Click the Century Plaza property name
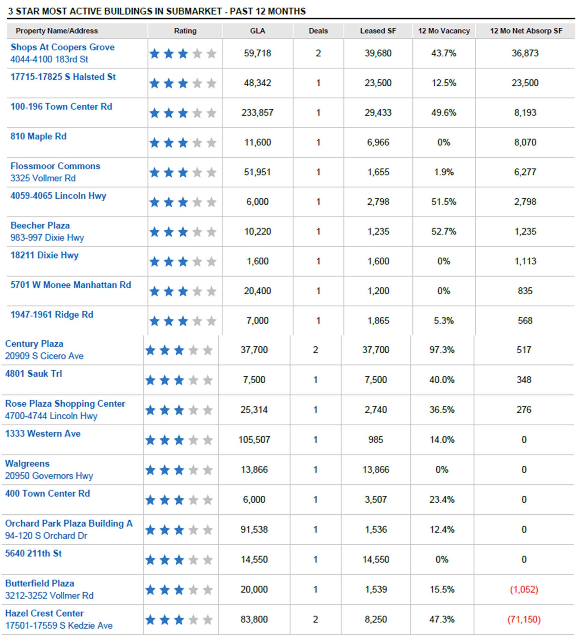This screenshot has height=640, width=587. pos(34,344)
